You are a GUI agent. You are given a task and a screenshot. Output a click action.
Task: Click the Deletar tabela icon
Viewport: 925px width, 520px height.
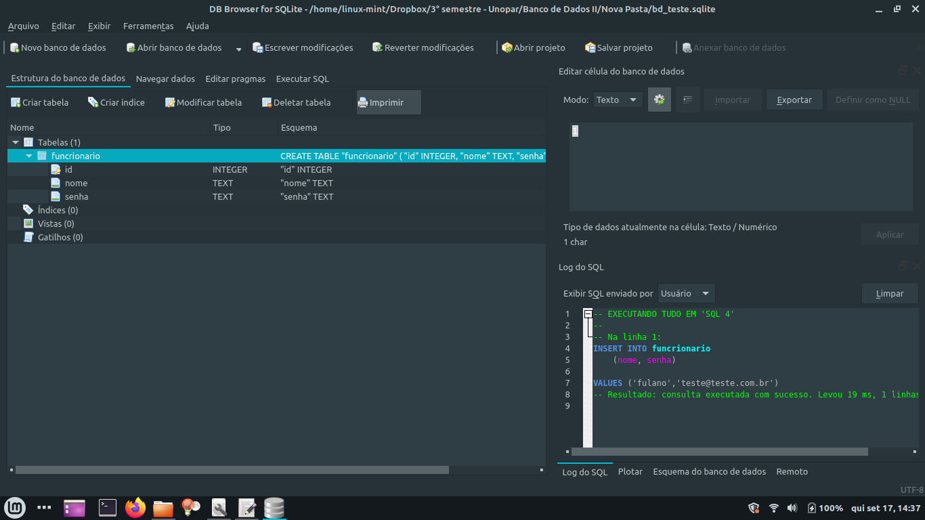click(295, 102)
